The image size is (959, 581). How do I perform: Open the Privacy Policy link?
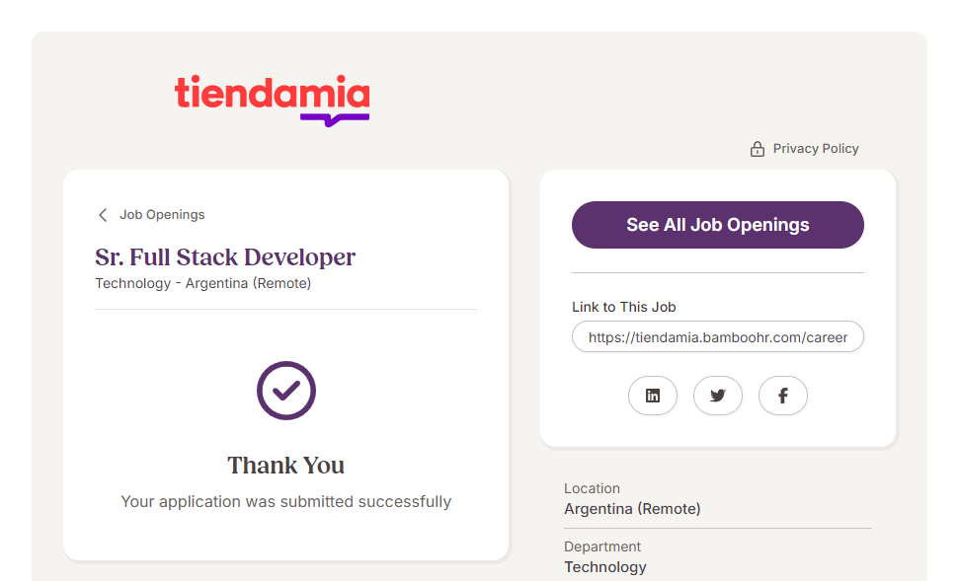816,149
